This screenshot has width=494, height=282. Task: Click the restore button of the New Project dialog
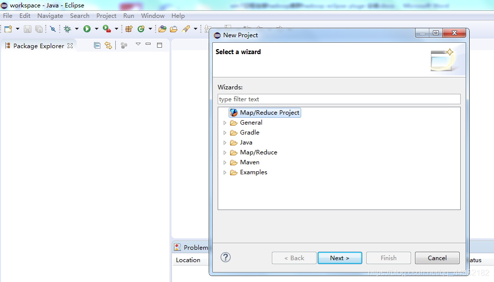(436, 33)
